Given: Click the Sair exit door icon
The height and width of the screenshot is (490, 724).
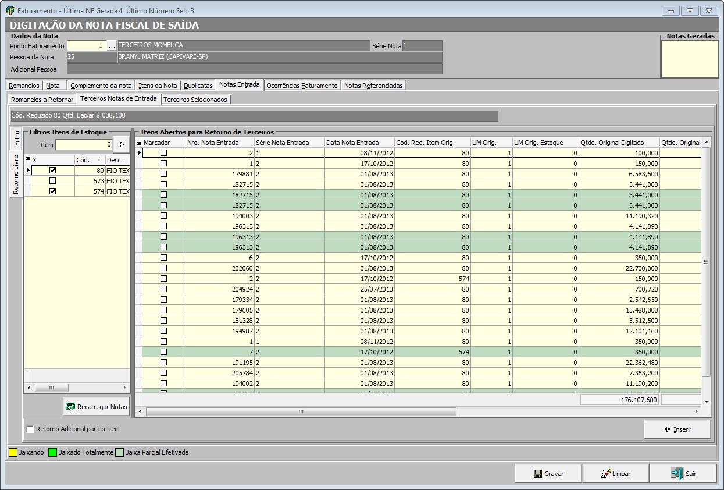Looking at the screenshot, I should click(x=677, y=474).
